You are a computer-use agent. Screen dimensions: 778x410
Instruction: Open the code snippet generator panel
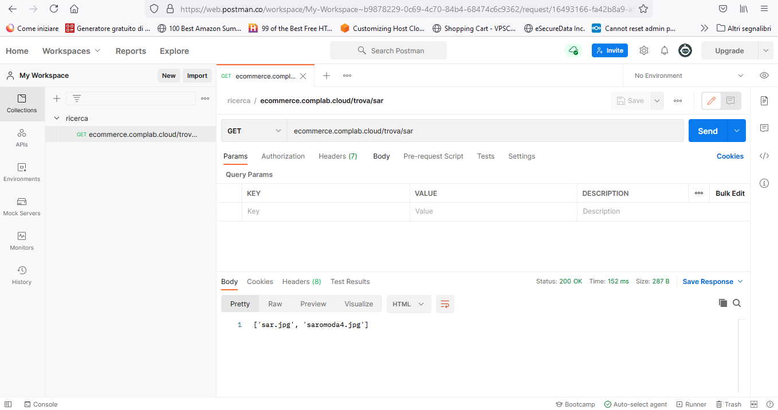[764, 156]
